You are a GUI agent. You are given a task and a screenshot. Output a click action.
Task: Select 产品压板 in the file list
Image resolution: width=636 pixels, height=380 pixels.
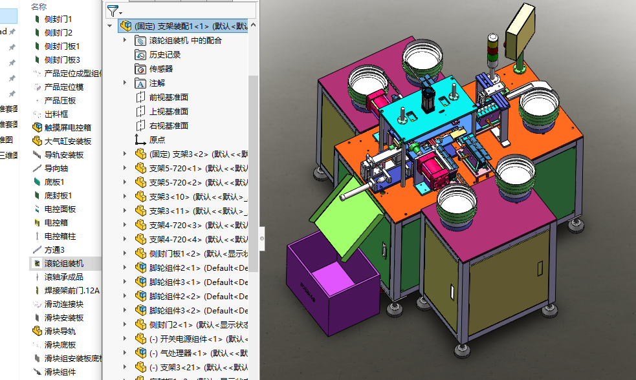[x=60, y=100]
